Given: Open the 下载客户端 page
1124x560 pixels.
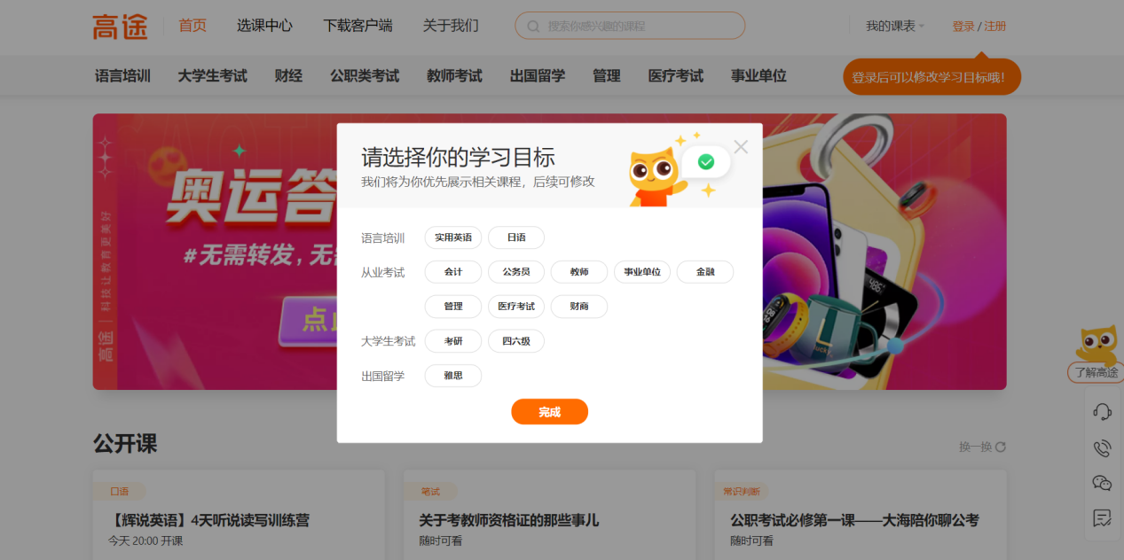Looking at the screenshot, I should [x=358, y=26].
